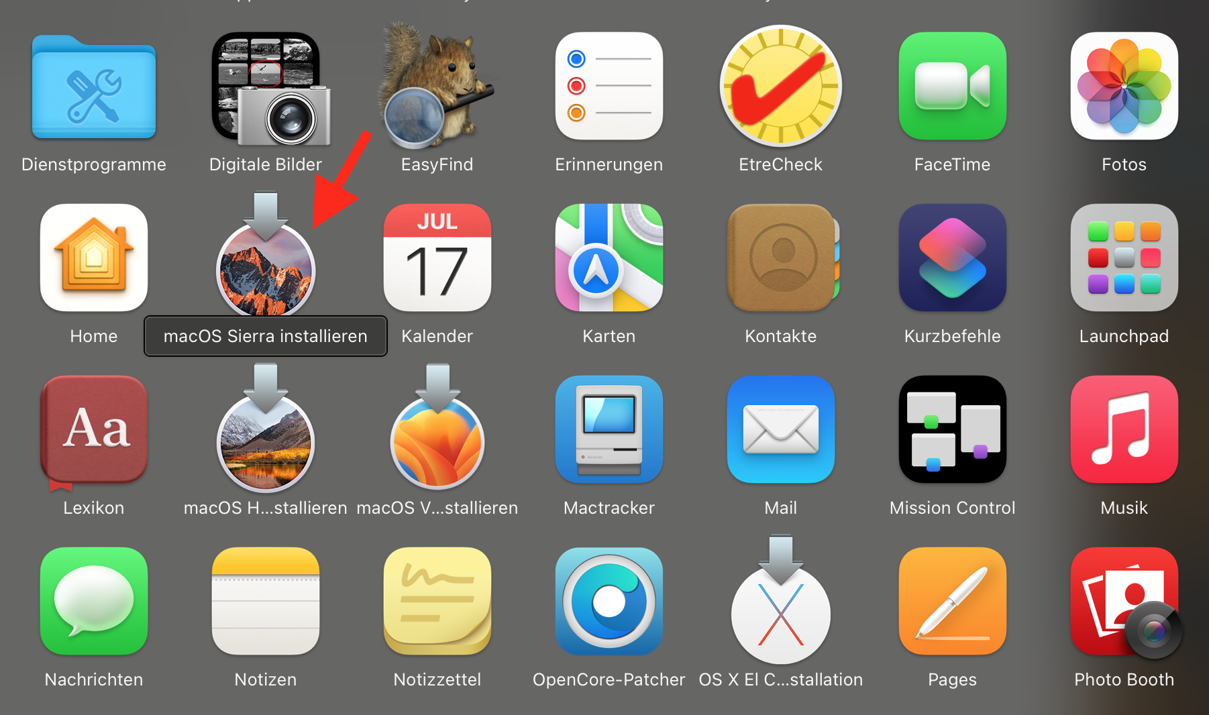Select the Erinnerungen app icon
Screen dimensions: 1209x715
point(609,86)
